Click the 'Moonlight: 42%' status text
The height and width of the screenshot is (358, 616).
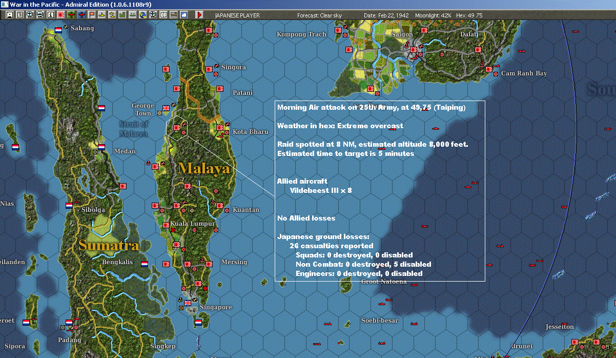433,15
